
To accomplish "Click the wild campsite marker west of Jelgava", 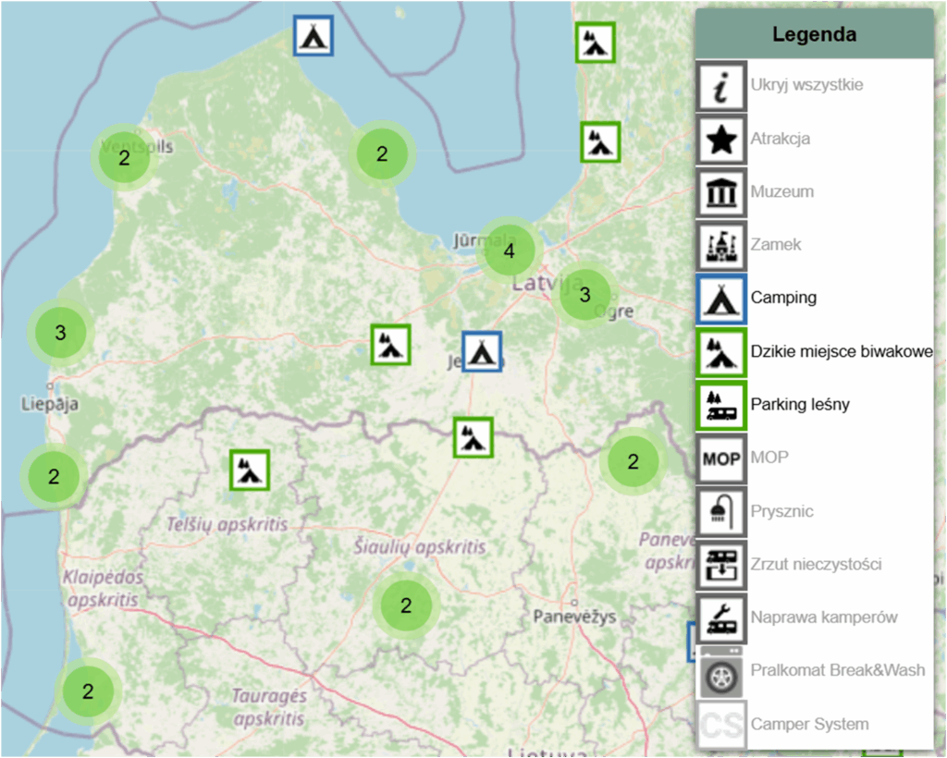I will (390, 345).
